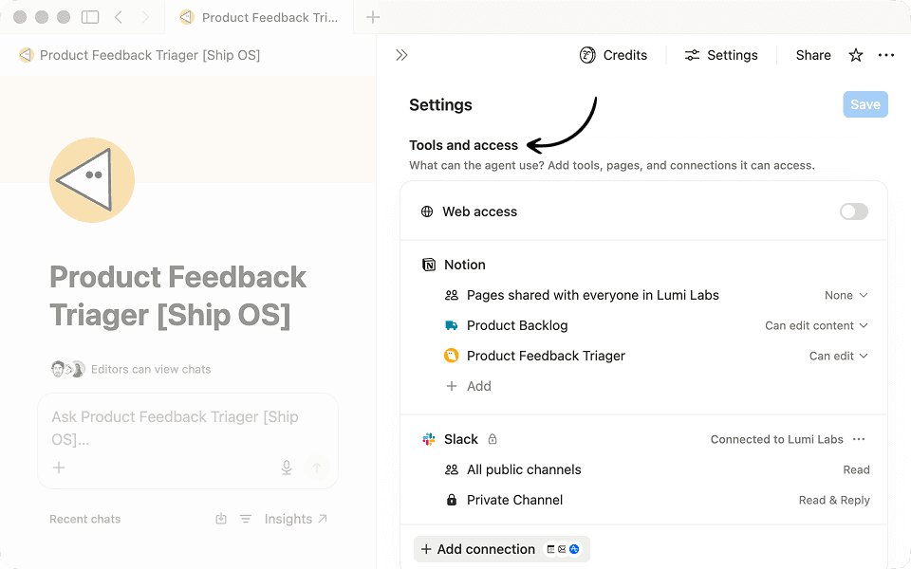Open a new tab with plus icon
Image resolution: width=911 pixels, height=569 pixels.
373,17
